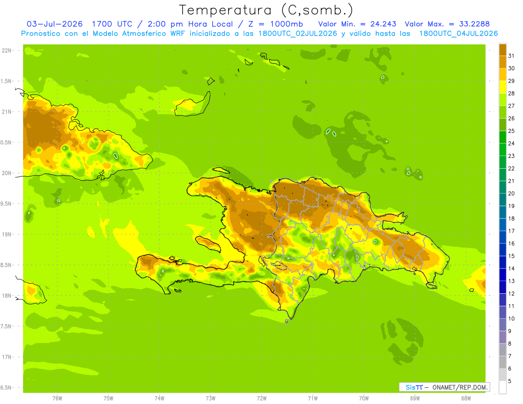523x404 pixels.
Task: Click the "1800UTC_04JUL2026" valid-until time
Action: tap(458, 34)
